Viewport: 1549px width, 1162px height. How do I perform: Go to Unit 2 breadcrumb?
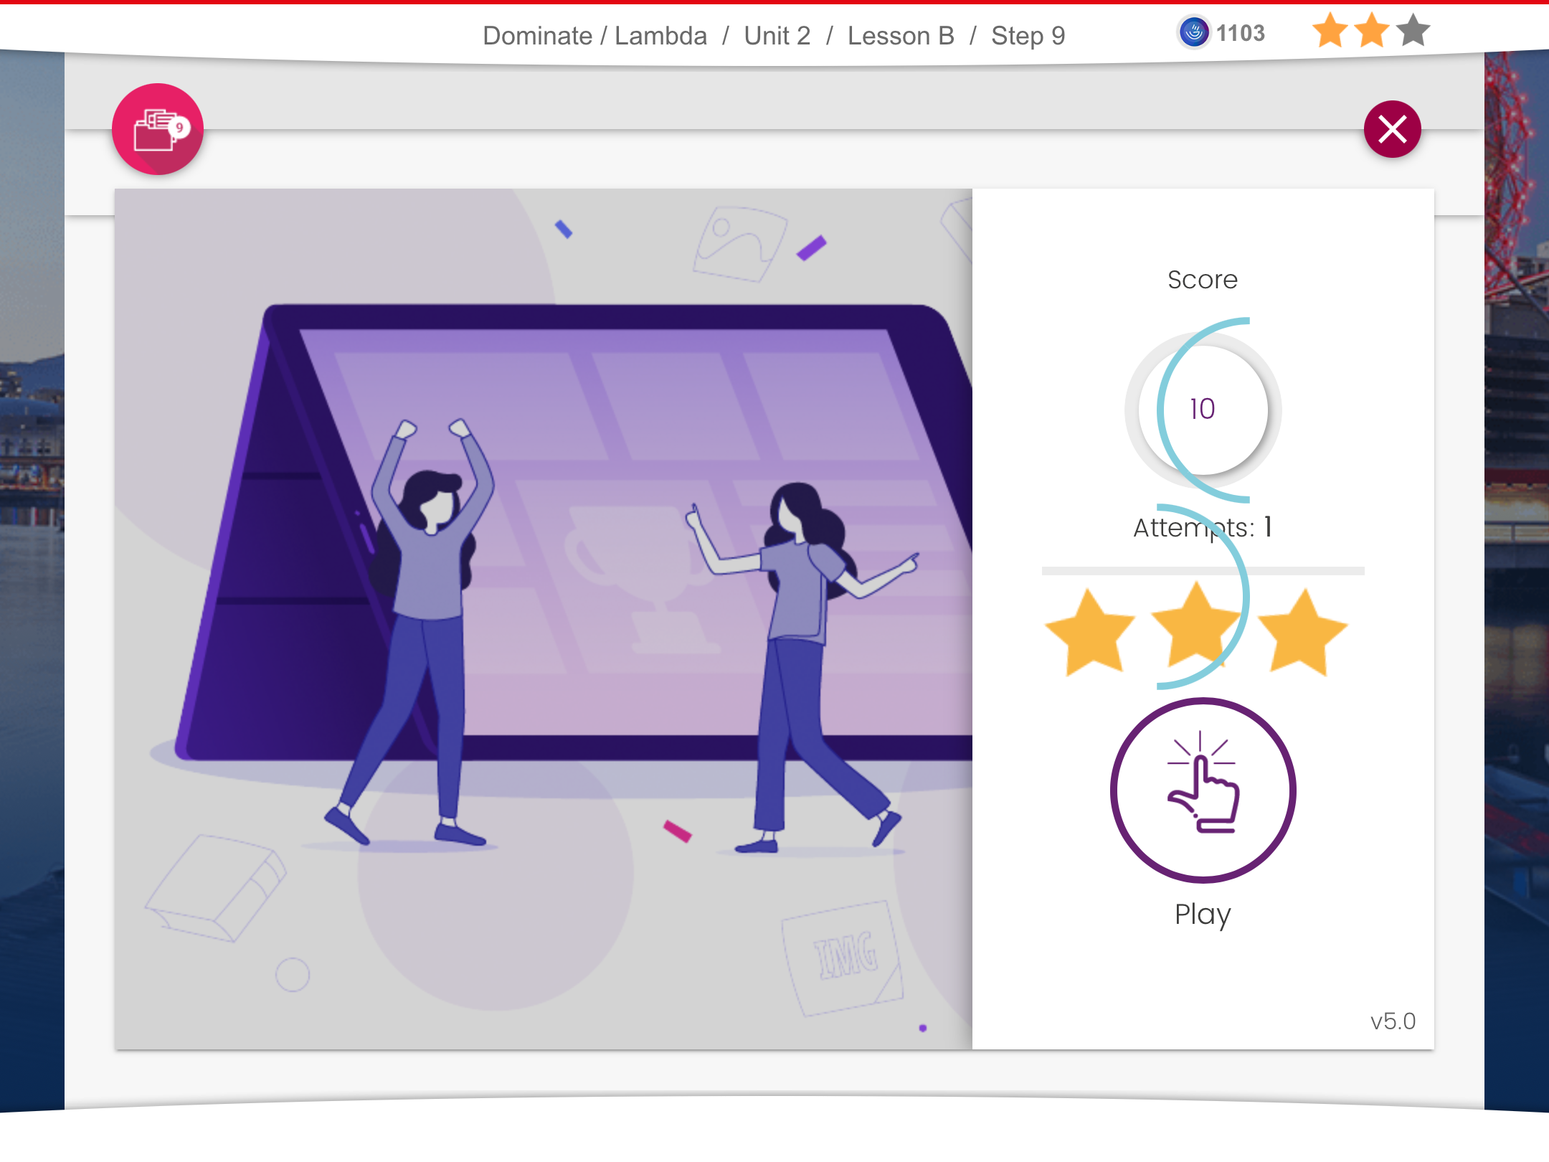coord(777,36)
